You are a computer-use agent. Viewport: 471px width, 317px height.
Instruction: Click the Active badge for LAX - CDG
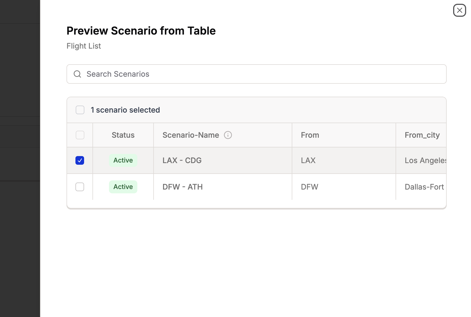point(123,160)
